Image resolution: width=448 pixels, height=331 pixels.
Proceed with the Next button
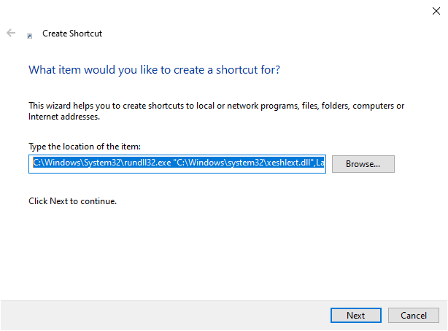356,315
